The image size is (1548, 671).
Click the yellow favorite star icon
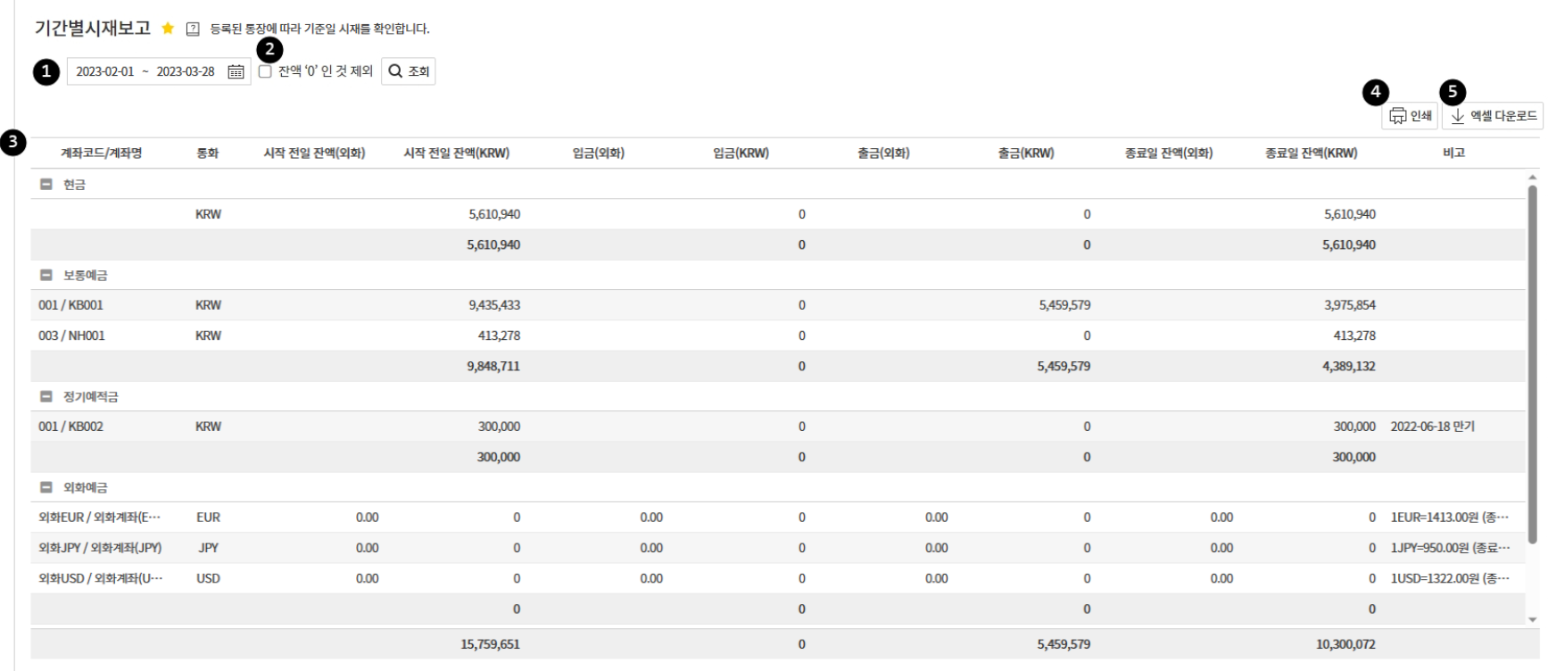(168, 29)
